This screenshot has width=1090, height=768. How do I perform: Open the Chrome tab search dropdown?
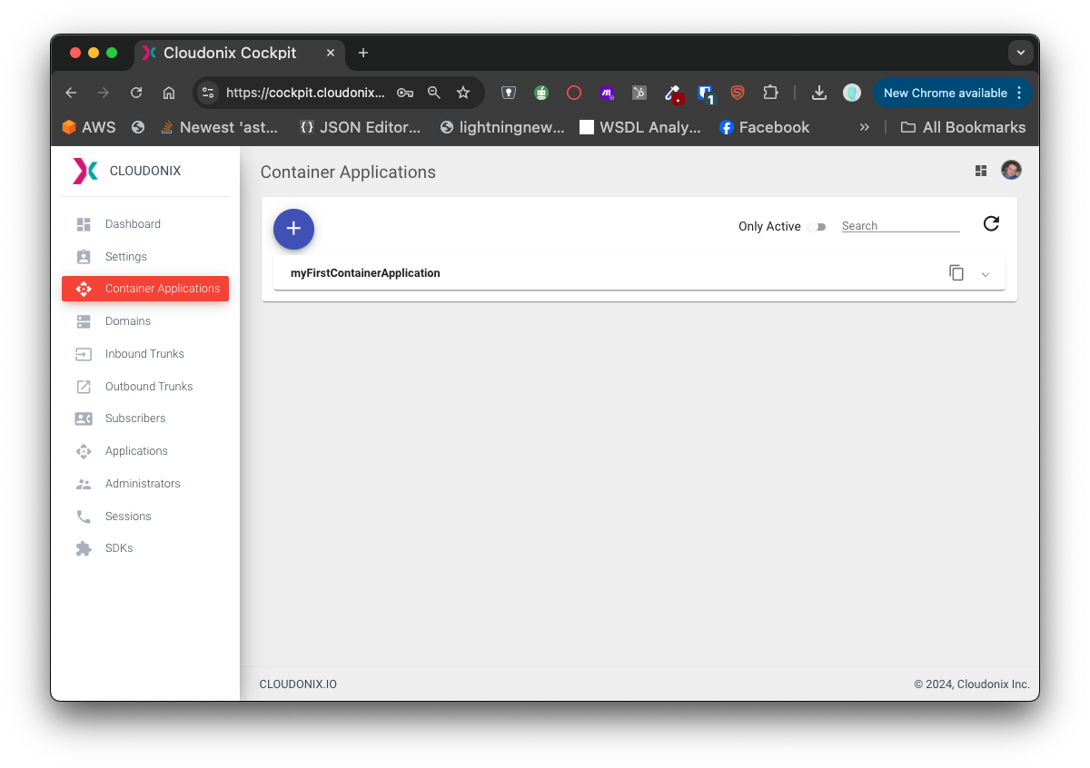point(1021,53)
